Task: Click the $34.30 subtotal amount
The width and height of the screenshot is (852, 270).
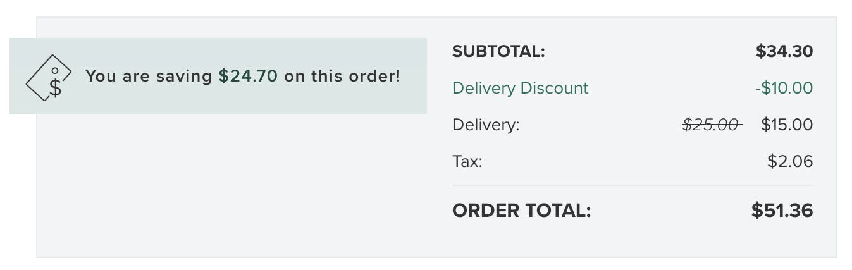Action: coord(784,51)
